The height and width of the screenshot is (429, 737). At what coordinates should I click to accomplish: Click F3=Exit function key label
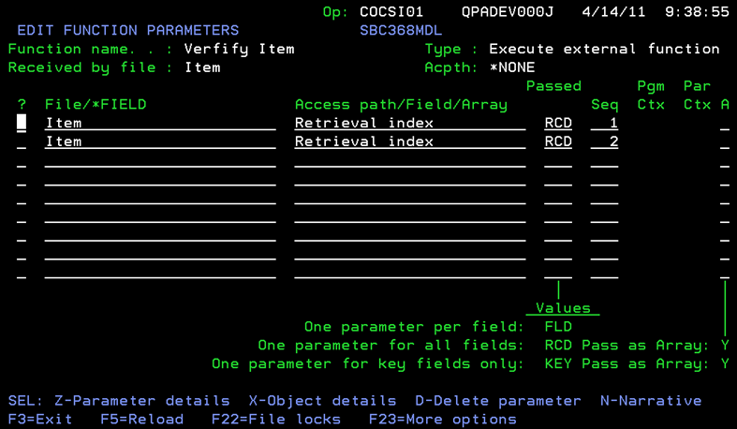click(40, 419)
